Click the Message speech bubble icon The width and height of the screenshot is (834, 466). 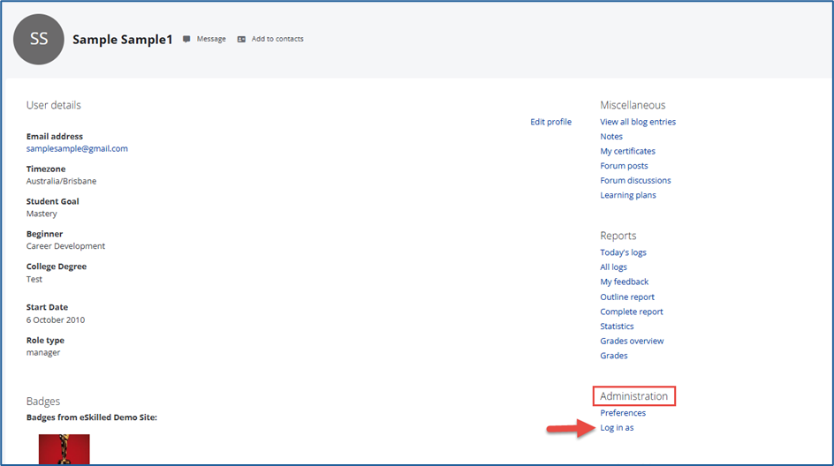tap(186, 39)
